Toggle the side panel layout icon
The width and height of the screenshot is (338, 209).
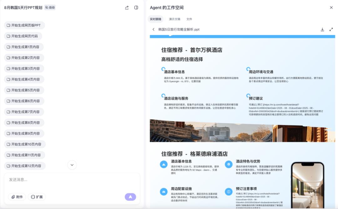(136, 7)
